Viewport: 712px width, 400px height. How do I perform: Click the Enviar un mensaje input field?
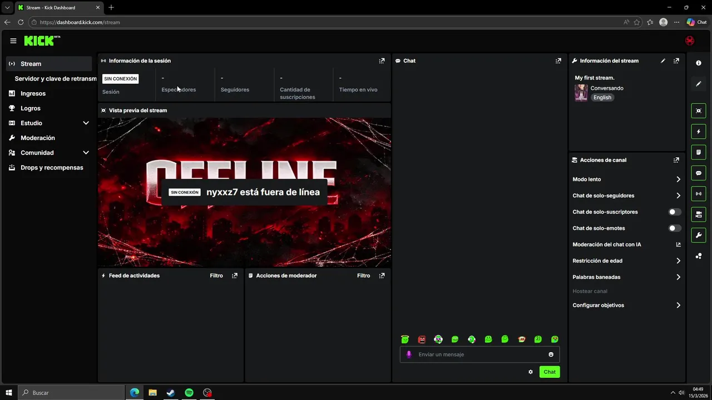pos(479,354)
